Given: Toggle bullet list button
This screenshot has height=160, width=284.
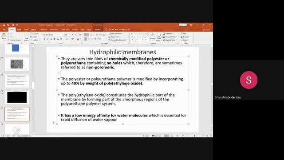Looking at the screenshot, I should click(86, 35).
